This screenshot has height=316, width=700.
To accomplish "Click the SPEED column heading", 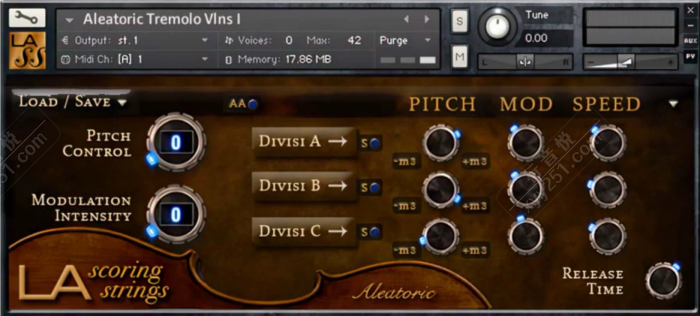I will pyautogui.click(x=607, y=104).
